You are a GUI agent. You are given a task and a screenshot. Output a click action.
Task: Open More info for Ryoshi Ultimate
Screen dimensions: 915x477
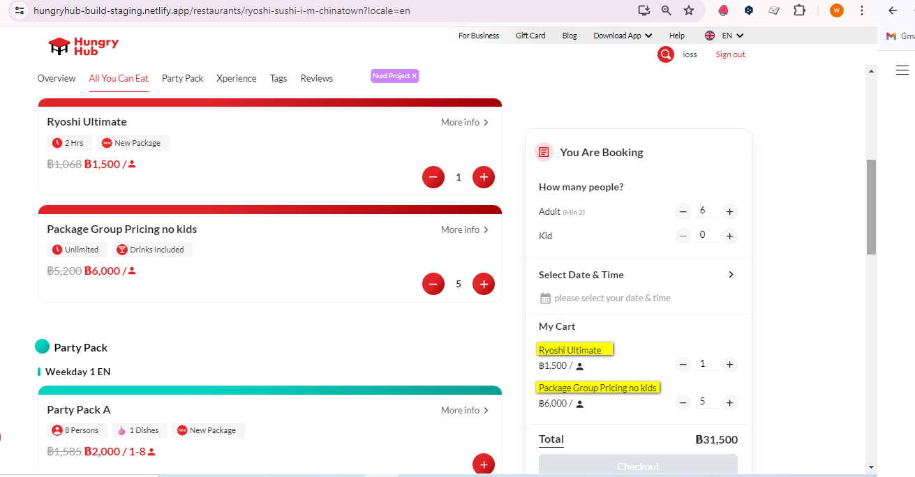[x=465, y=122]
